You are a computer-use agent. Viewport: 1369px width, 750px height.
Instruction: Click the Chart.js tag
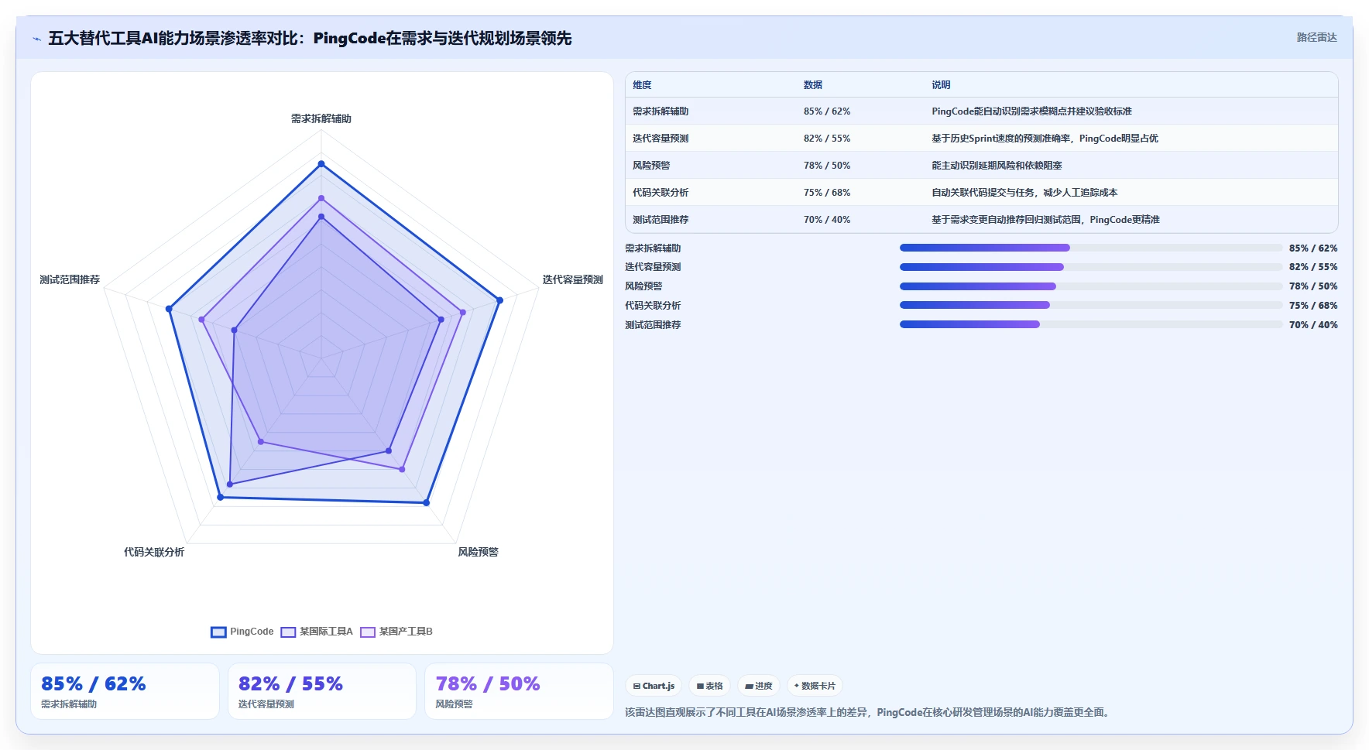[654, 686]
